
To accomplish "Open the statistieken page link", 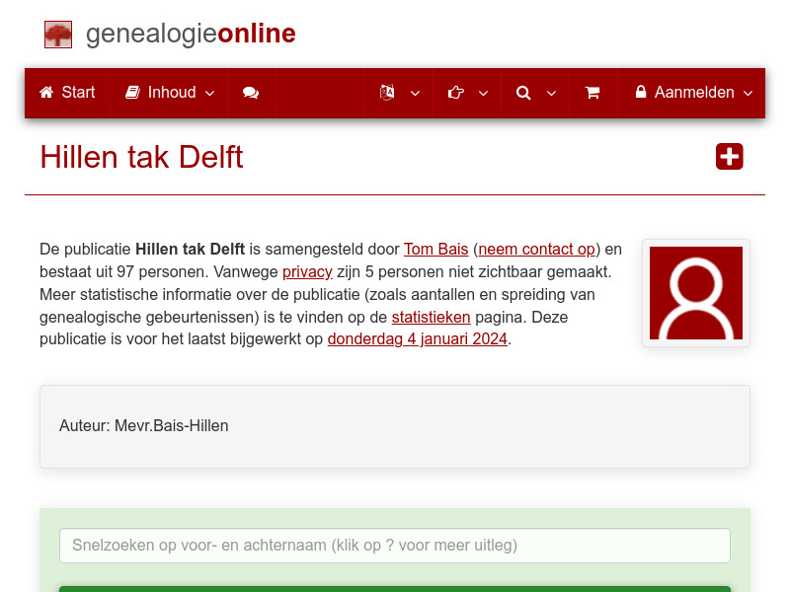I will tap(431, 317).
